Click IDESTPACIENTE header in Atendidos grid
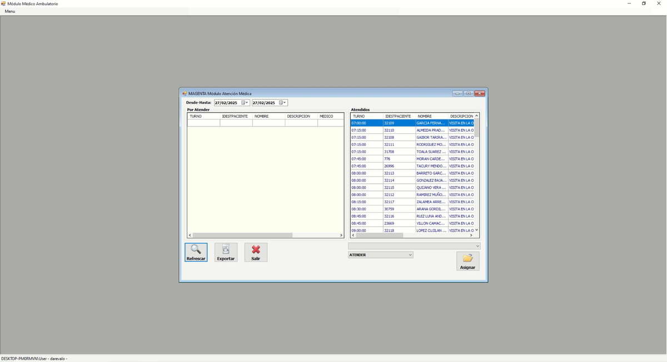This screenshot has height=362, width=667. [x=399, y=116]
